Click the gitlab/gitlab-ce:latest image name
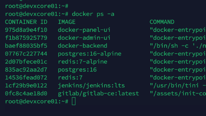 coord(98,94)
